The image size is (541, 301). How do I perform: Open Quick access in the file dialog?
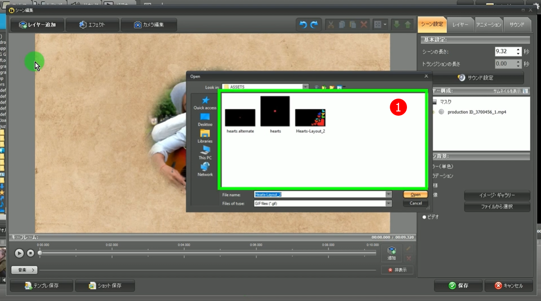click(x=205, y=103)
